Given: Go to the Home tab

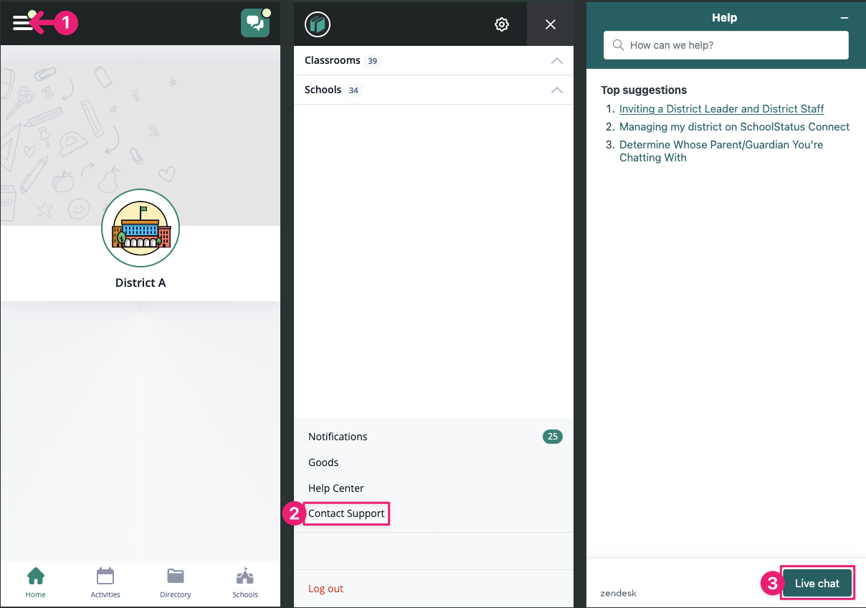Looking at the screenshot, I should pyautogui.click(x=35, y=582).
